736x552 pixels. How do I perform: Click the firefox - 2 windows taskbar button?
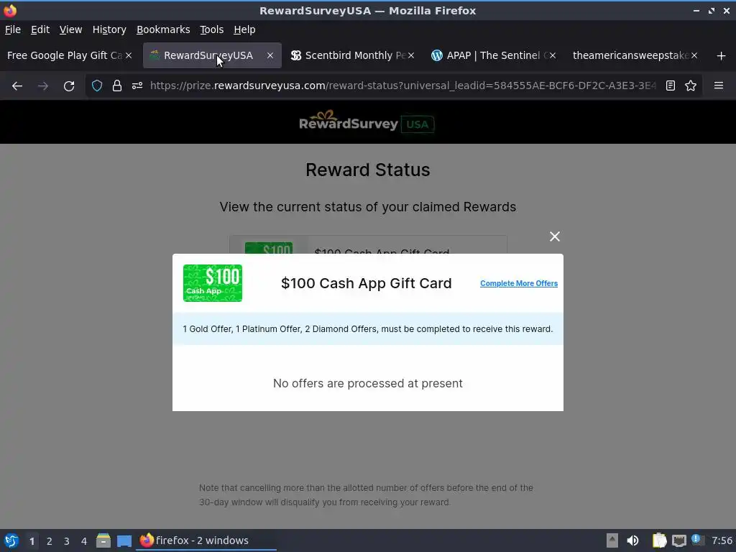[x=206, y=540]
